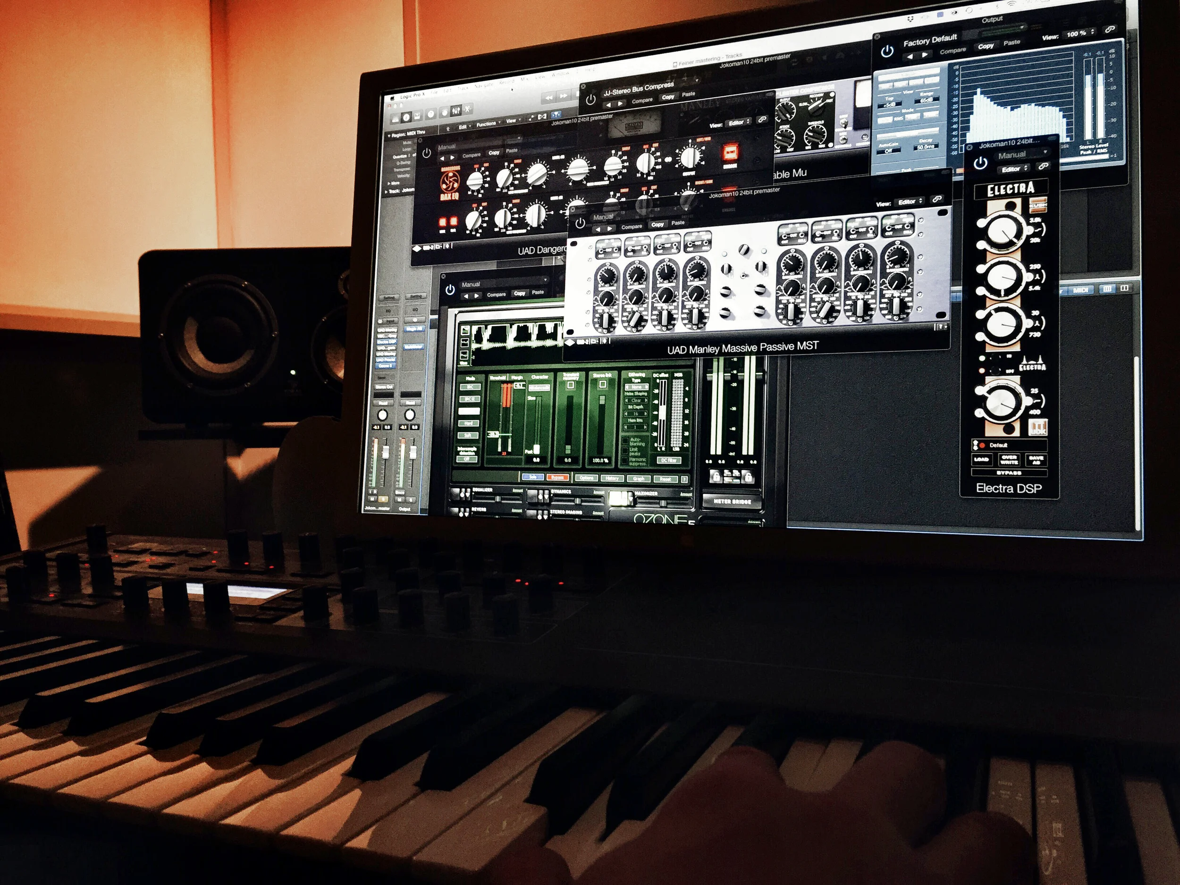Enable Stereo link checkbox in Ozone
1180x885 pixels.
tap(602, 384)
